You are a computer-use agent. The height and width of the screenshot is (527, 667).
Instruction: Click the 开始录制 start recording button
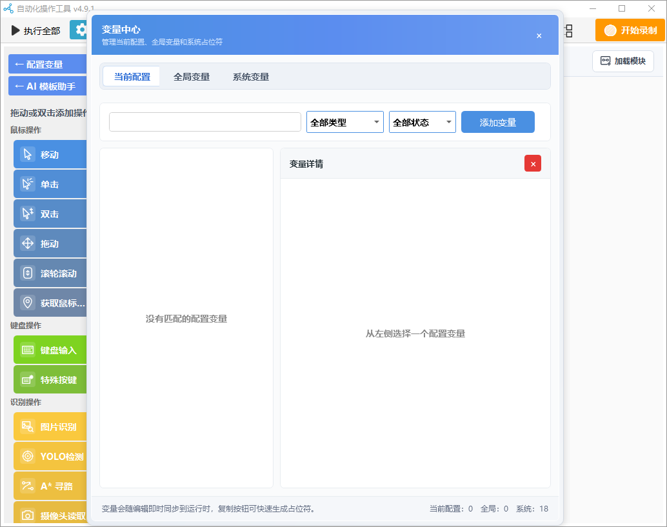[630, 30]
